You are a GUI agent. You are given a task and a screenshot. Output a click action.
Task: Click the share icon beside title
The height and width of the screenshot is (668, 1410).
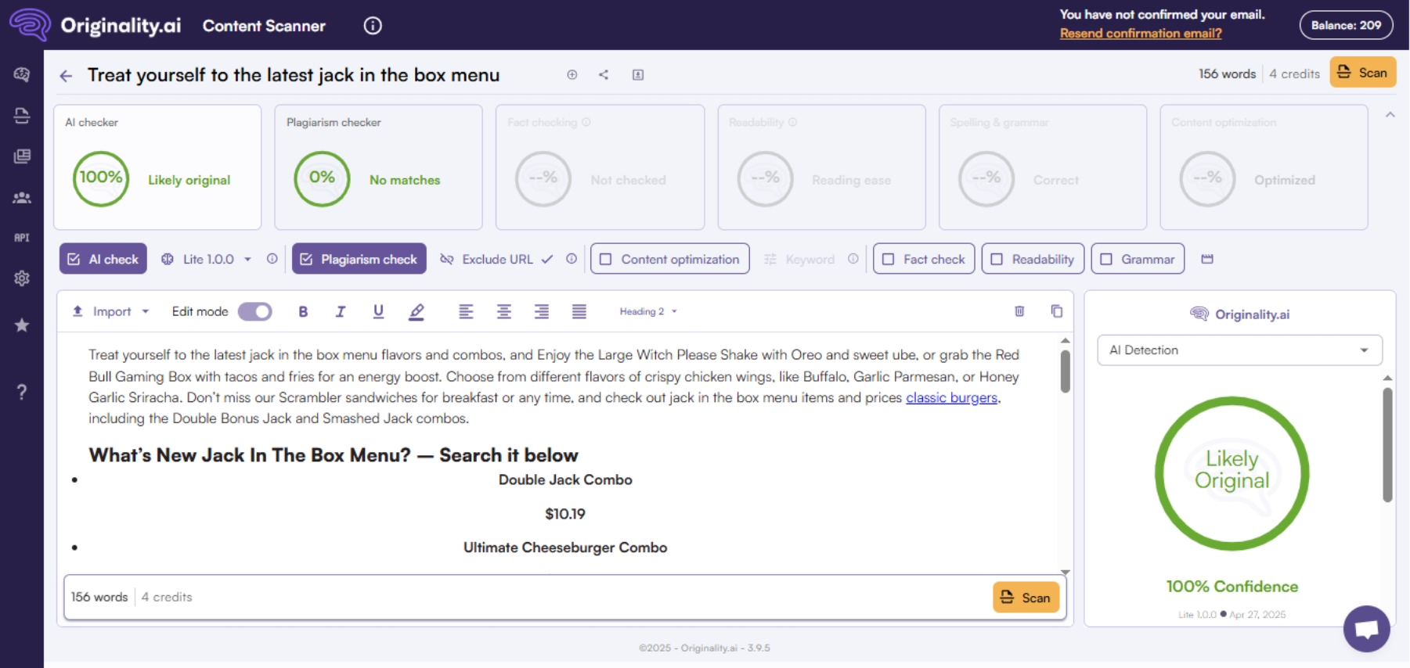pos(604,75)
